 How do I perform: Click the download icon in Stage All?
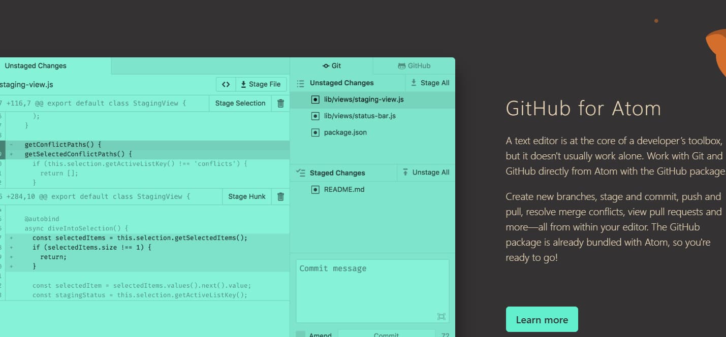414,83
